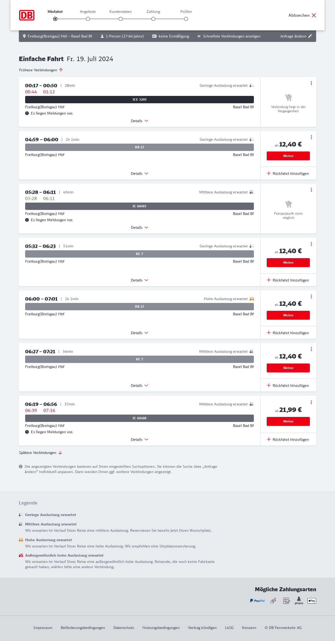The image size is (335, 641).
Task: Open three-dot menu for IC 60408 connection
Action: [x=311, y=402]
